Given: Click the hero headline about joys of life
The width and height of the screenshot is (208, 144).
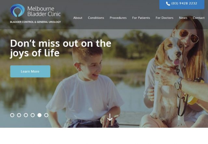Looking at the screenshot, I should coord(61,48).
